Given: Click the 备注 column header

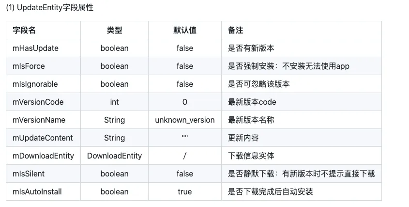Looking at the screenshot, I should pos(236,31).
